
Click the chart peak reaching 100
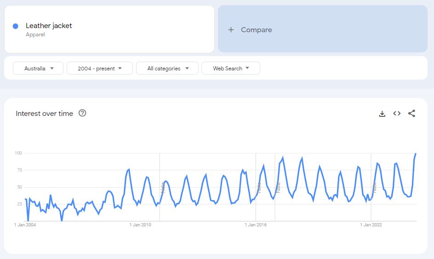coord(416,154)
